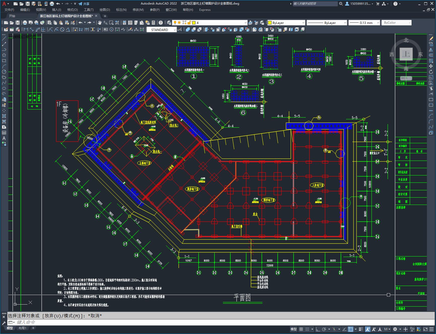
Task: Click the Hatch tool in draw toolbar
Action: (4, 116)
